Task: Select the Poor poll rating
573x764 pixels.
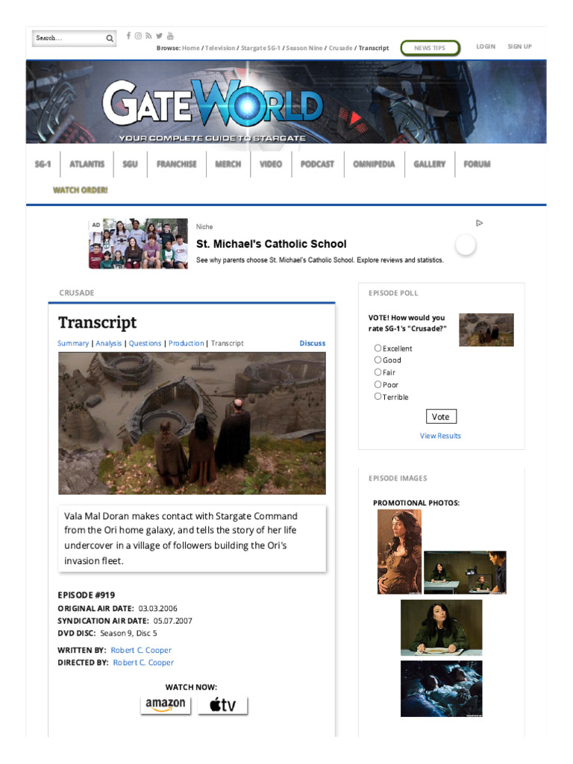Action: coord(378,384)
